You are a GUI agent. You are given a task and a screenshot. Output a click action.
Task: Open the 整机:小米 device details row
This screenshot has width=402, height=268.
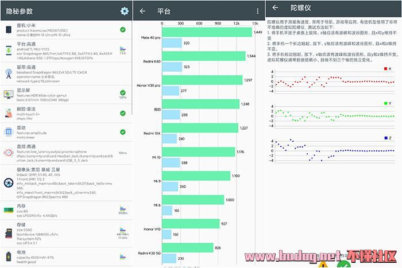67,30
